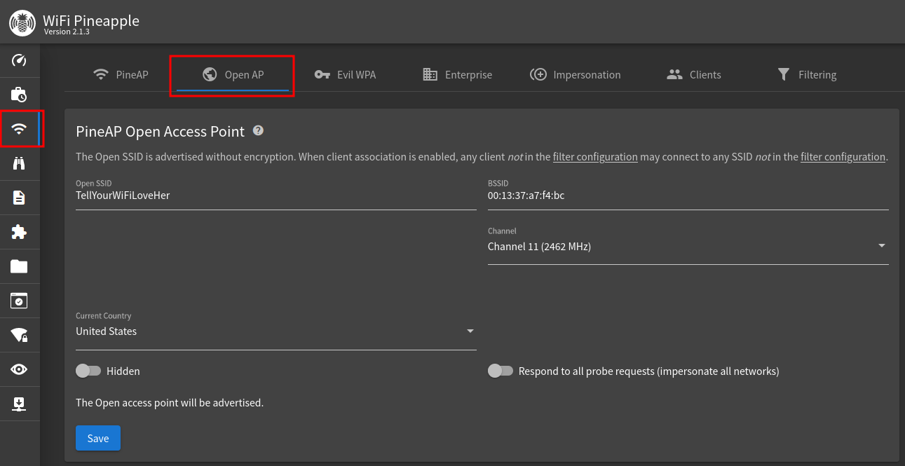Click the eye icon in sidebar
905x466 pixels.
pos(20,369)
